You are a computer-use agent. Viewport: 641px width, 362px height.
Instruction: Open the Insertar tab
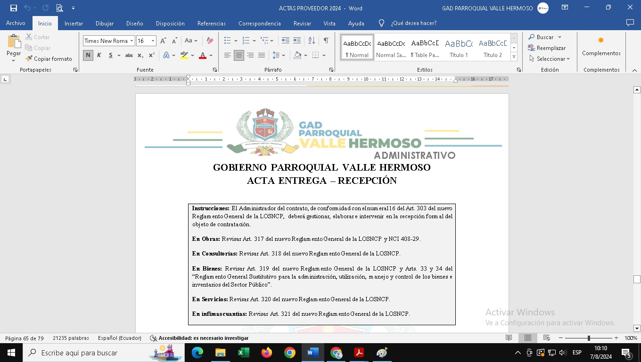coord(74,23)
